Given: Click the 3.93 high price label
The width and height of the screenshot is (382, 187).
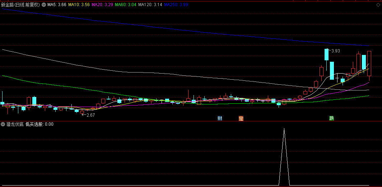Looking at the screenshot, I should (x=336, y=51).
